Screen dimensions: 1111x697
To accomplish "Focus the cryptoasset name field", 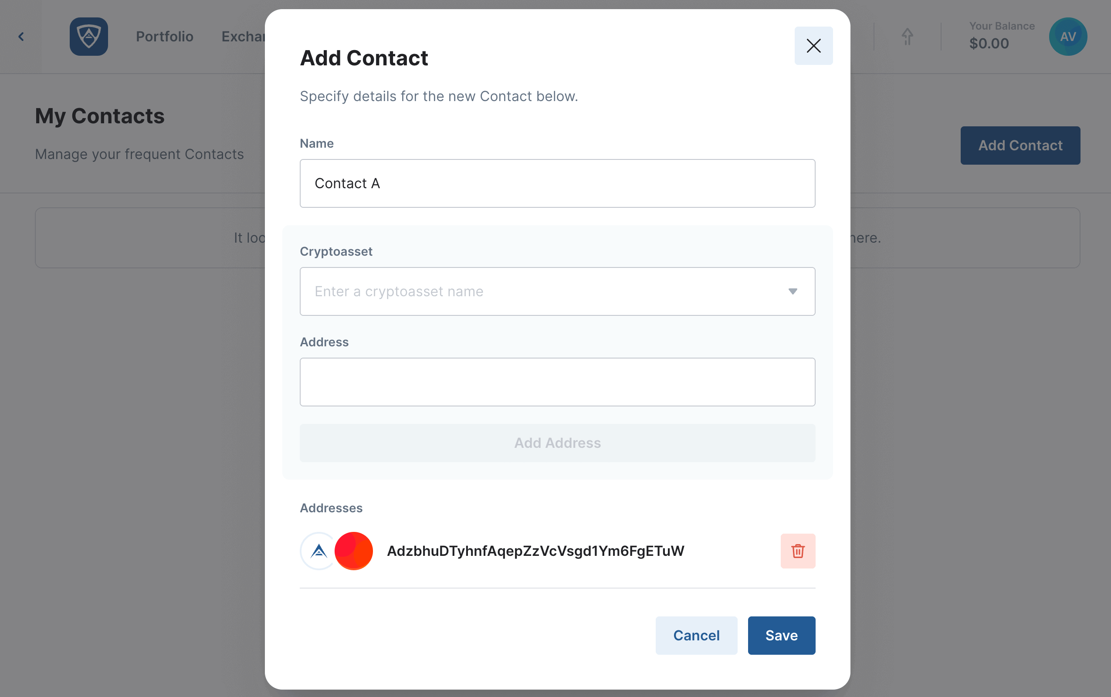I will pos(557,291).
